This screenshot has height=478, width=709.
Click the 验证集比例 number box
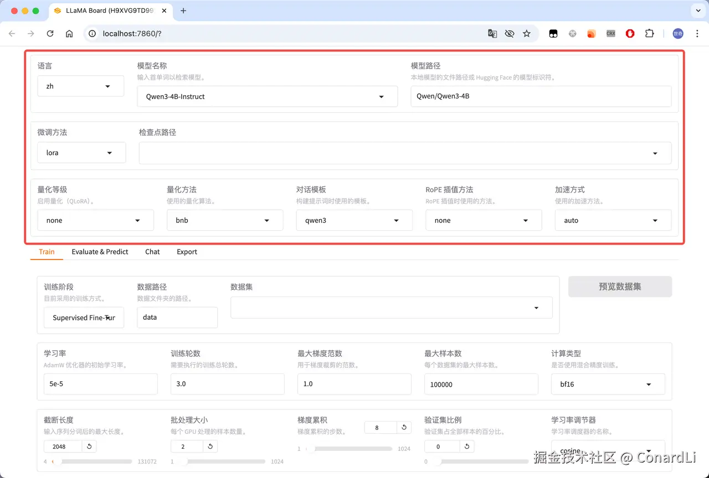pos(442,446)
